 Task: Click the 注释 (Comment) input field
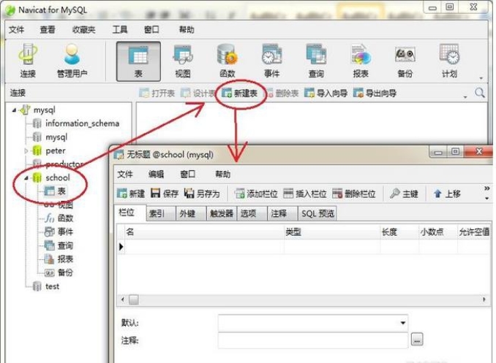[313, 340]
